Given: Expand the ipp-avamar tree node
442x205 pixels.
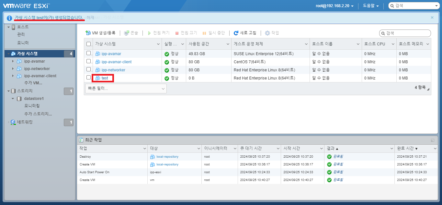Looking at the screenshot, I should (13, 61).
